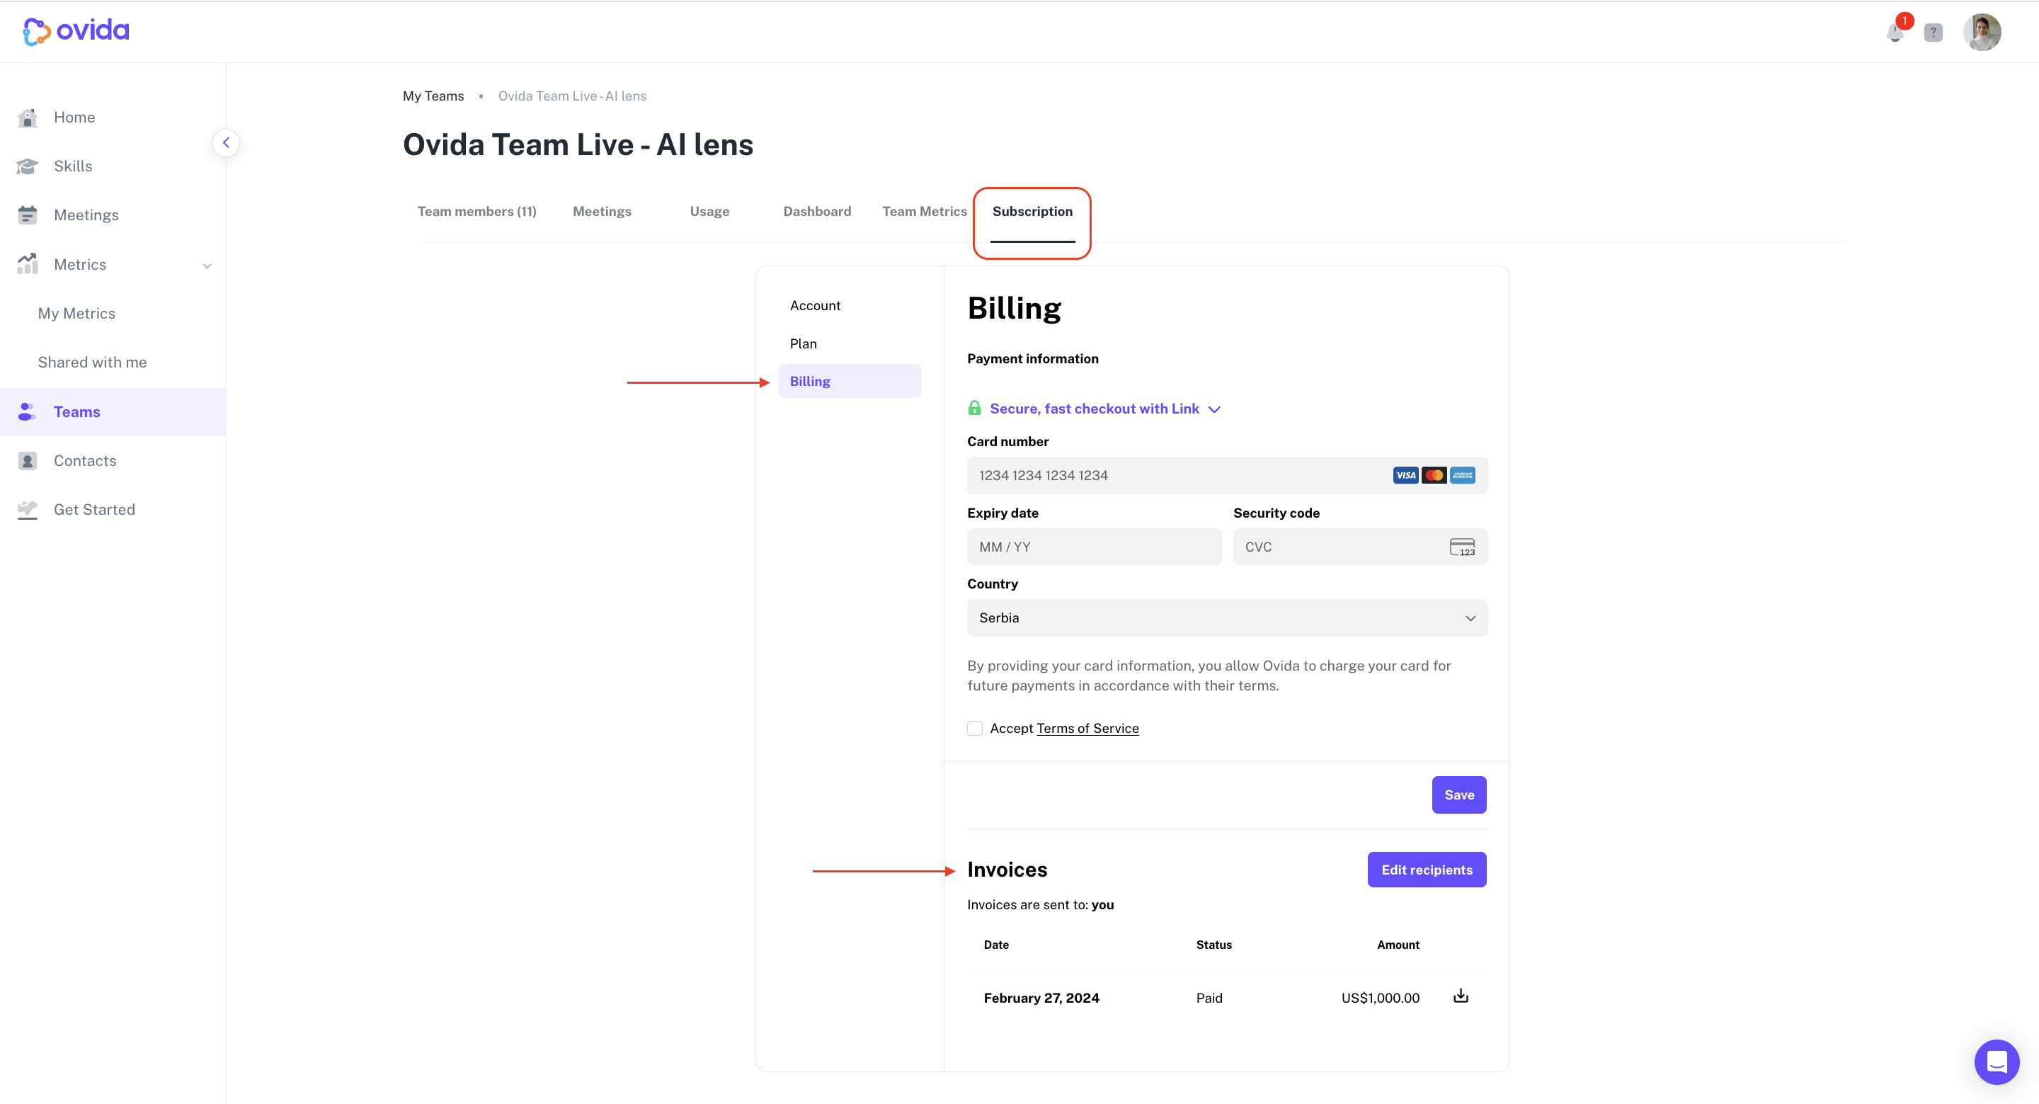Open Shared with me

pyautogui.click(x=93, y=362)
